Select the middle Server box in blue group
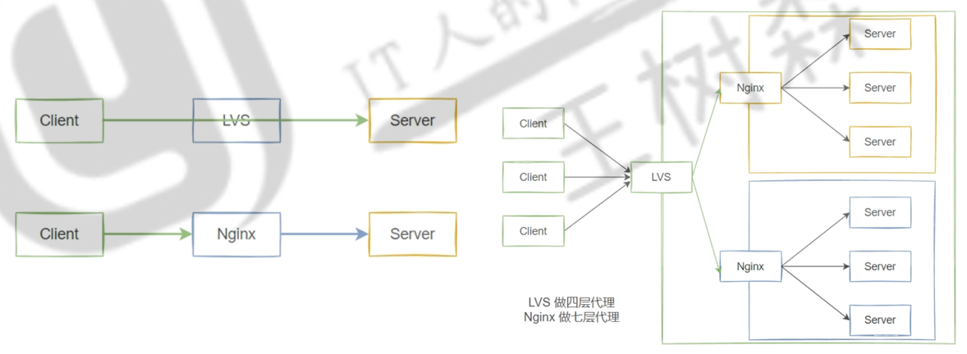 coord(880,266)
